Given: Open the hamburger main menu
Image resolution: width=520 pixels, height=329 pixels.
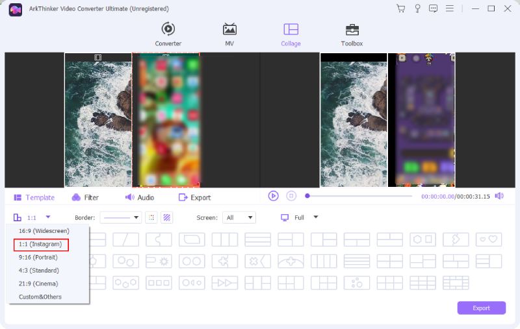Looking at the screenshot, I should pos(450,8).
